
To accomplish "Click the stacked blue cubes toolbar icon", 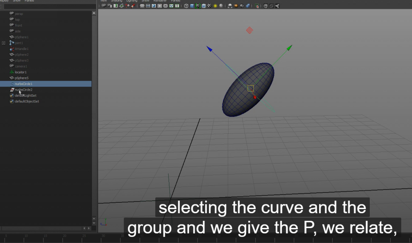I will 248,6.
